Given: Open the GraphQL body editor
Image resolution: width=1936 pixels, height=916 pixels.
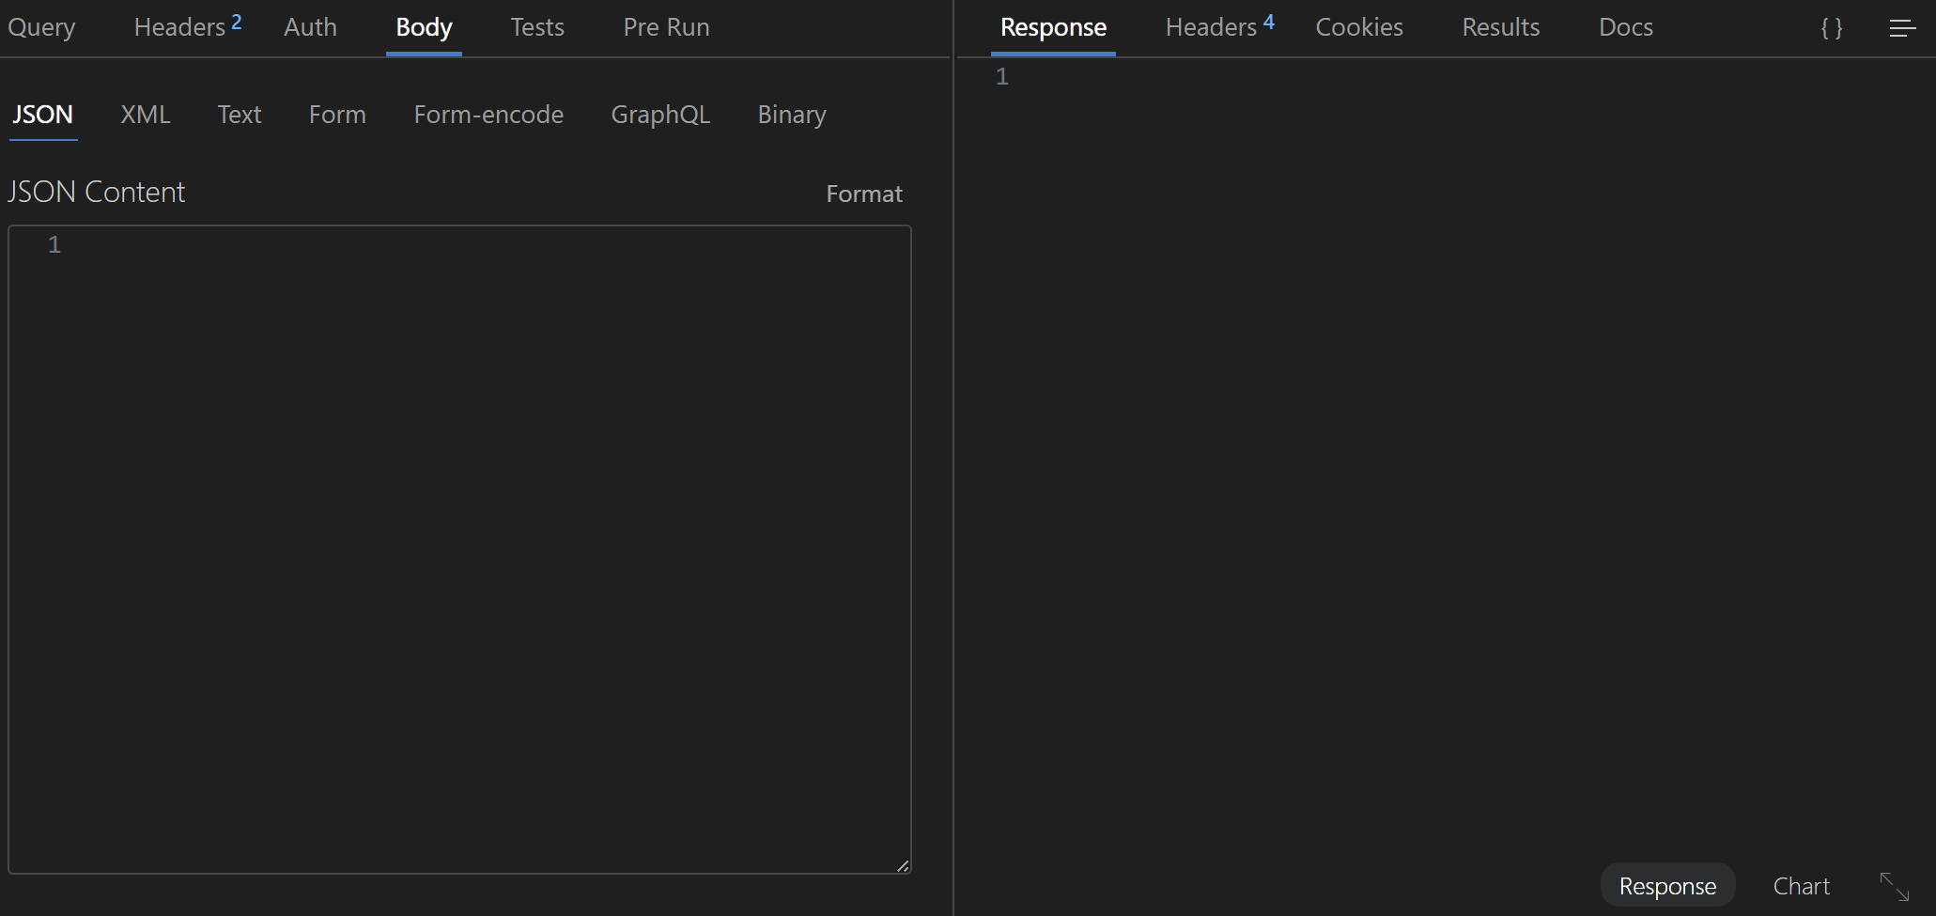Looking at the screenshot, I should (x=660, y=114).
